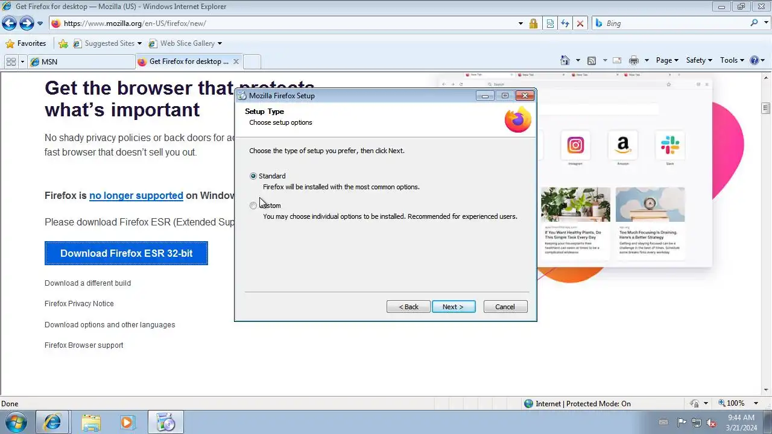The image size is (772, 434).
Task: Open Windows Explorer folder taskbar icon
Action: click(x=91, y=423)
